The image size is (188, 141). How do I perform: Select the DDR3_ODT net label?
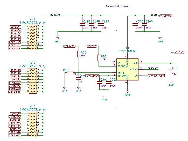point(15,135)
